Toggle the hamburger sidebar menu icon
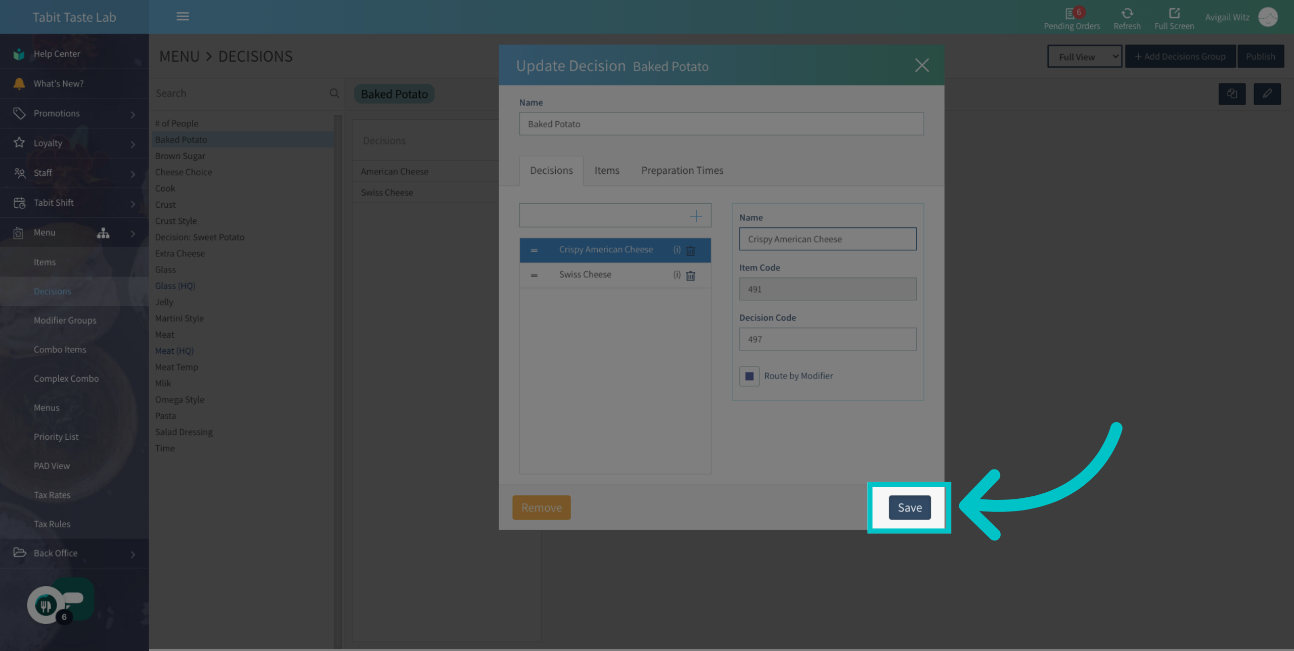 point(183,17)
